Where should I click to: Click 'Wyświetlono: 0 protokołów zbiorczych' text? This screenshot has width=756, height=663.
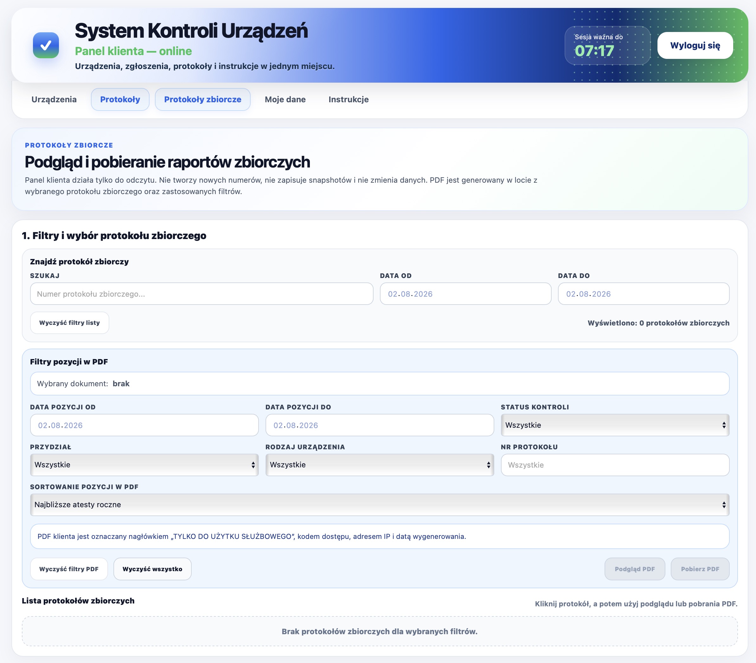tap(658, 323)
